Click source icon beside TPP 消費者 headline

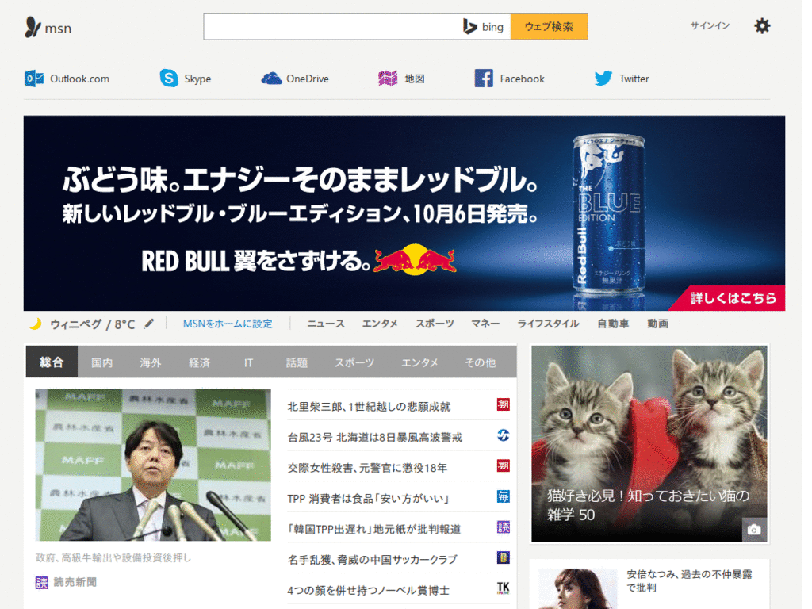pos(503,496)
